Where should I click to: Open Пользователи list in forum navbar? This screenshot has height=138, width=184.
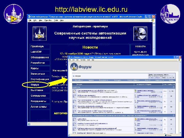click(x=103, y=80)
